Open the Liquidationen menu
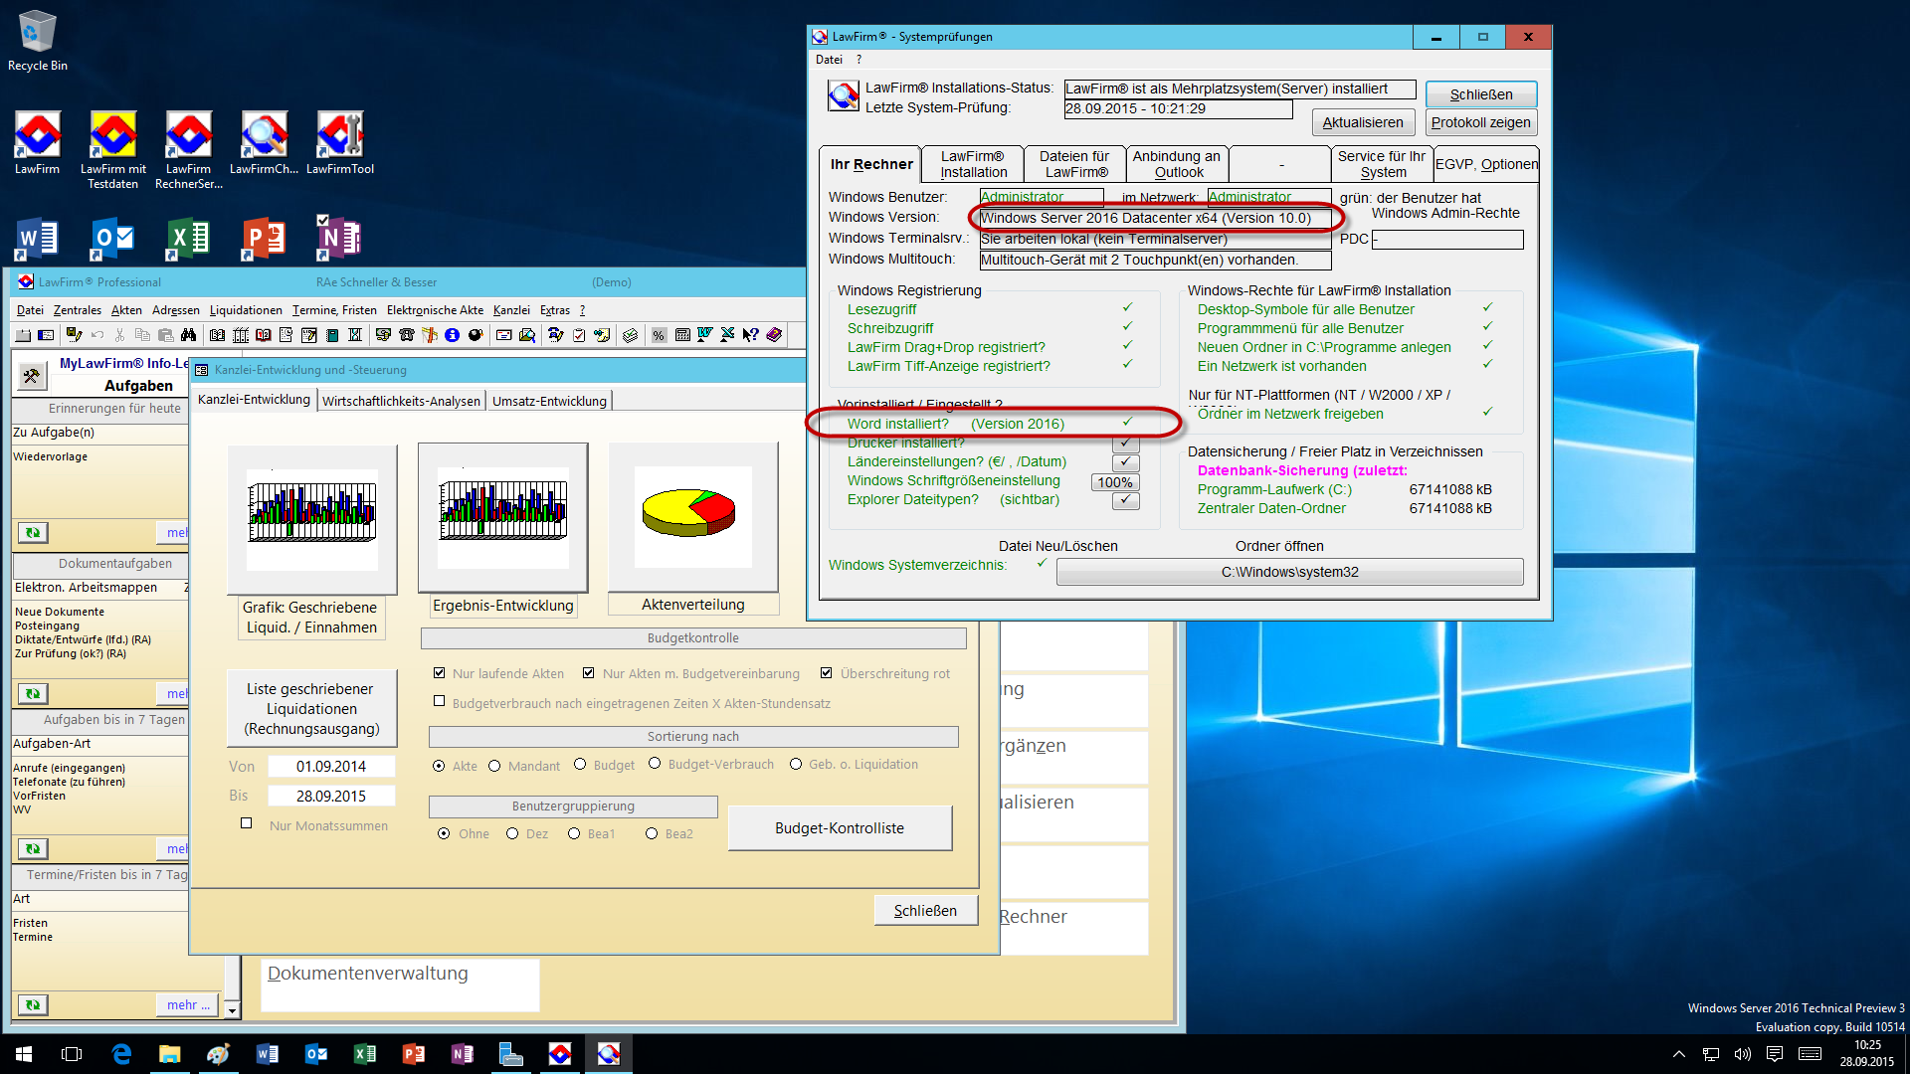Viewport: 1910px width, 1074px height. pos(246,310)
